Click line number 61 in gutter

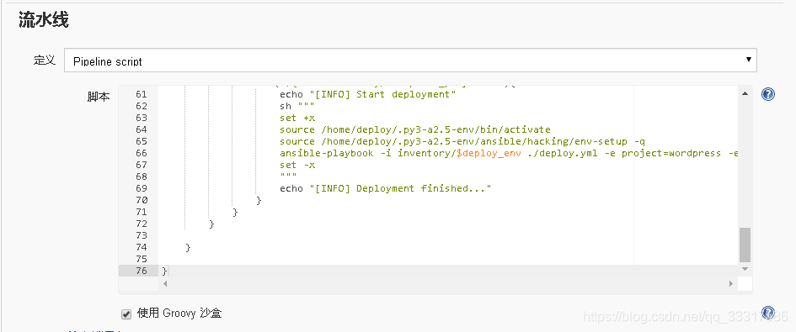(142, 94)
